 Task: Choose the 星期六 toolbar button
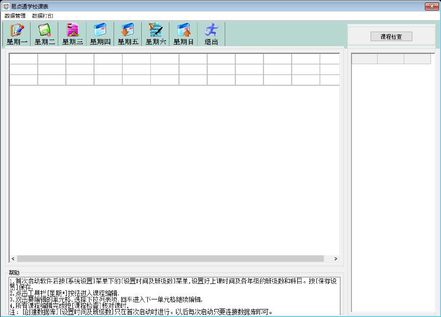pos(156,34)
